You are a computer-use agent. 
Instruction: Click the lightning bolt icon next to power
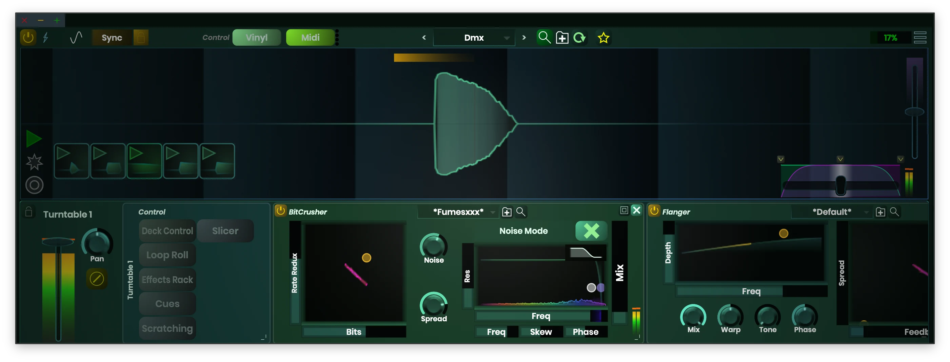46,37
